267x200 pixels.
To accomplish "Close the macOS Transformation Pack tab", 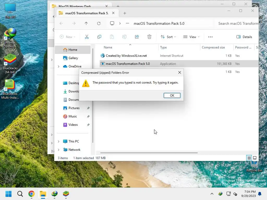I will (x=113, y=13).
